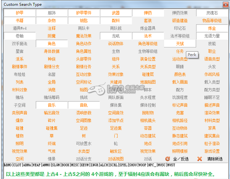230x179 pixels.
Task: Toggle the 种族 race type
Action: pos(52,59)
